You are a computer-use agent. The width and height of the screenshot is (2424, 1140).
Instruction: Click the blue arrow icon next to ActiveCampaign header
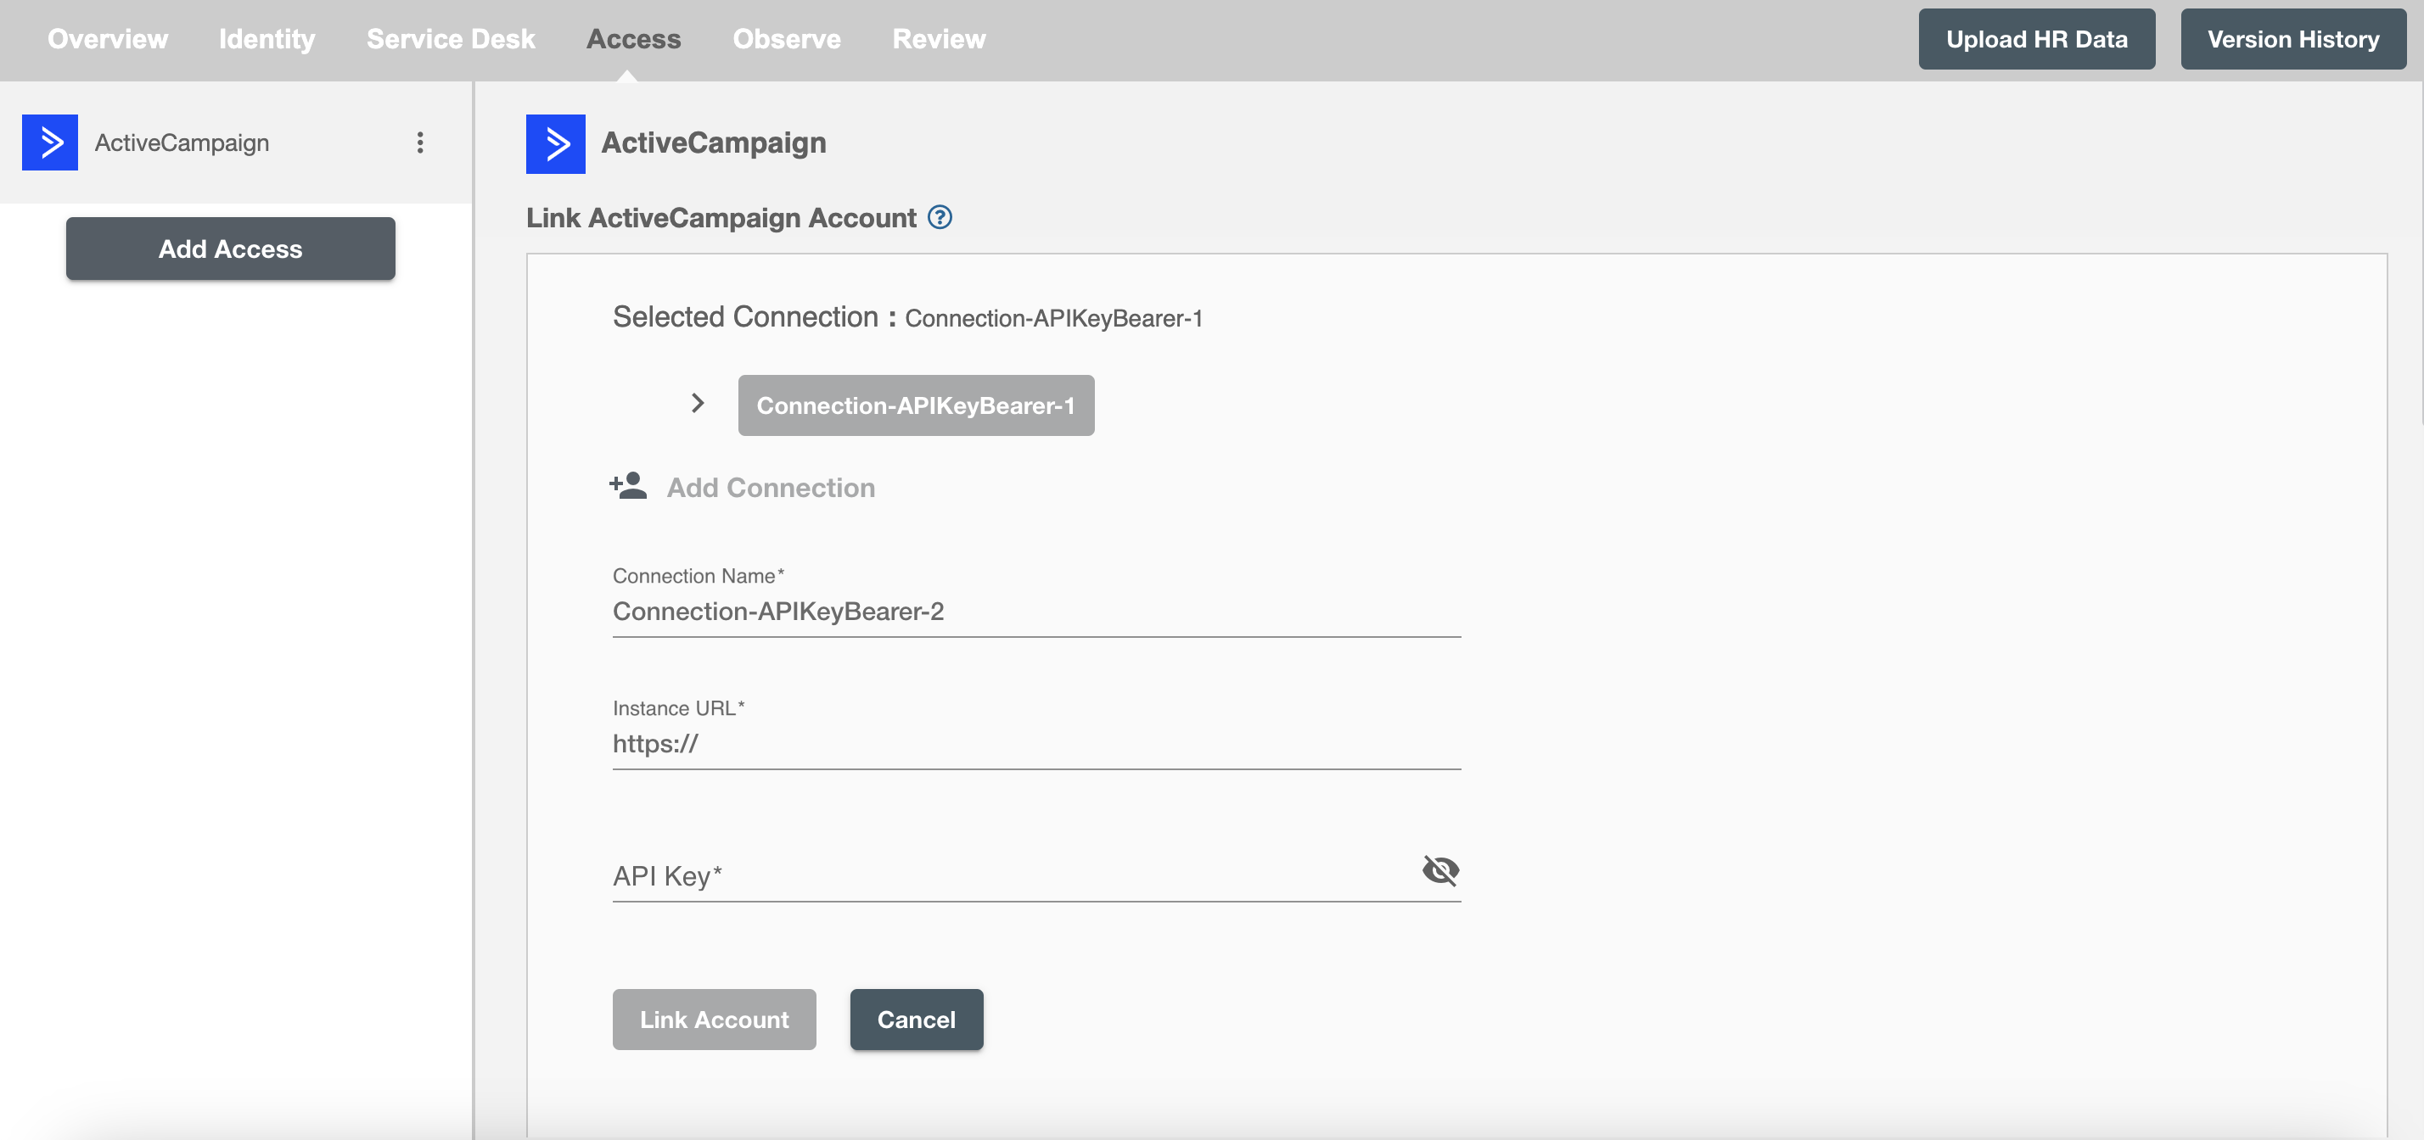(x=557, y=142)
